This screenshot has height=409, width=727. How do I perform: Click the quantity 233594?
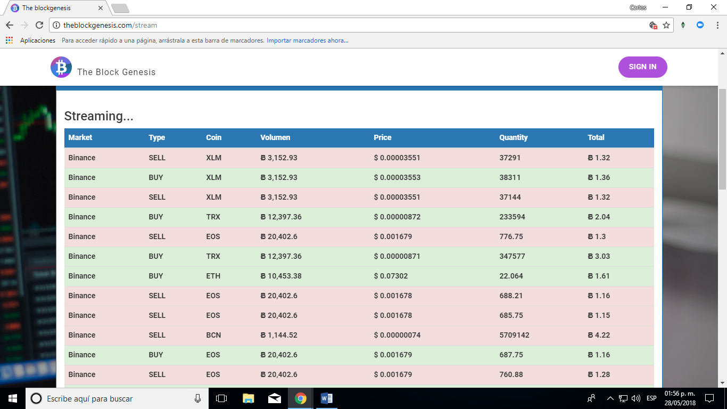pos(512,217)
